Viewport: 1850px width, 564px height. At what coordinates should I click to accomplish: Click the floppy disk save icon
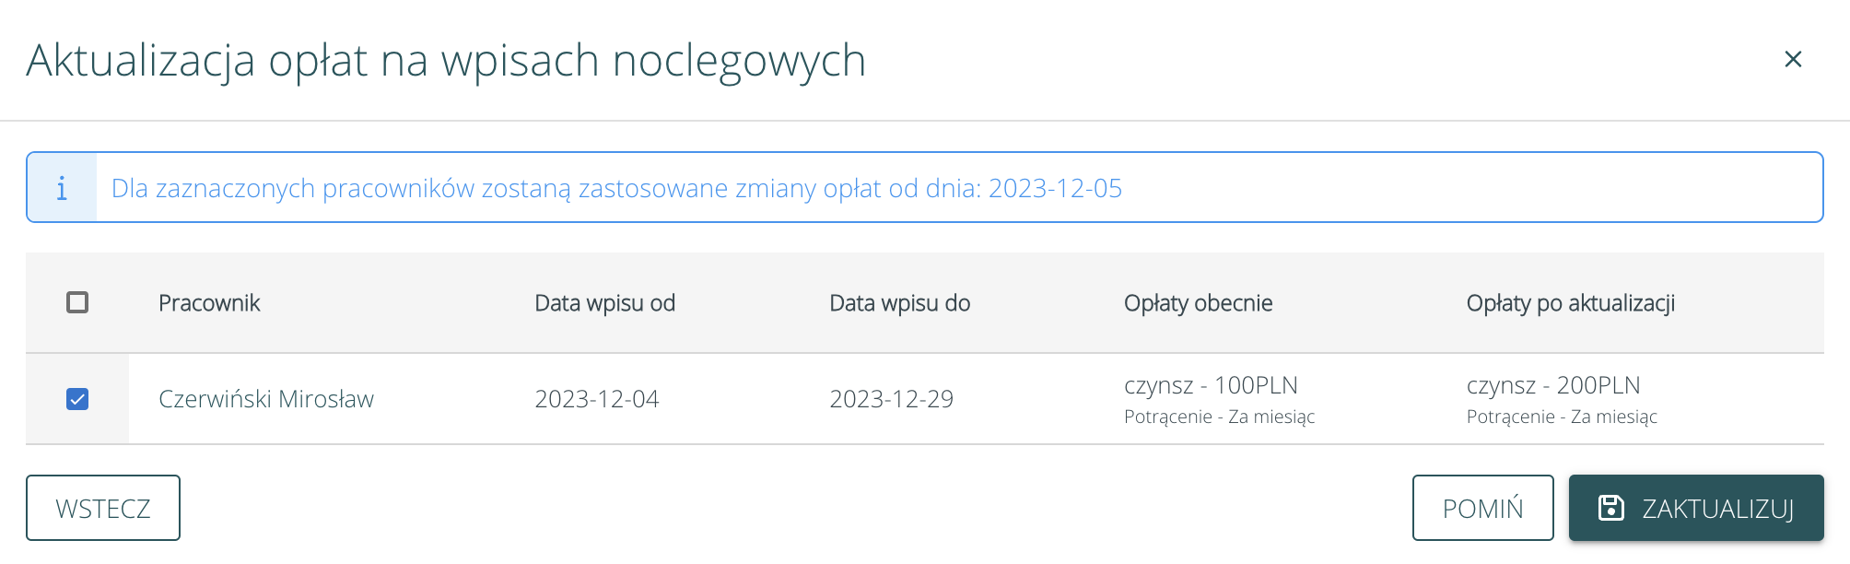point(1610,508)
